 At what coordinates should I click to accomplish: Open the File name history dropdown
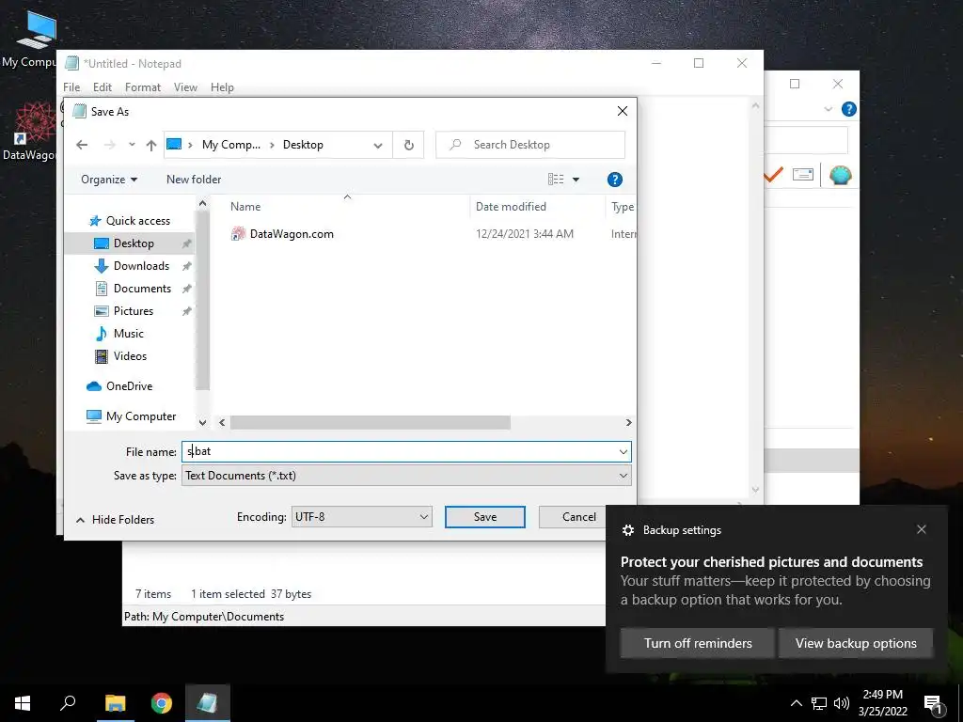coord(623,452)
